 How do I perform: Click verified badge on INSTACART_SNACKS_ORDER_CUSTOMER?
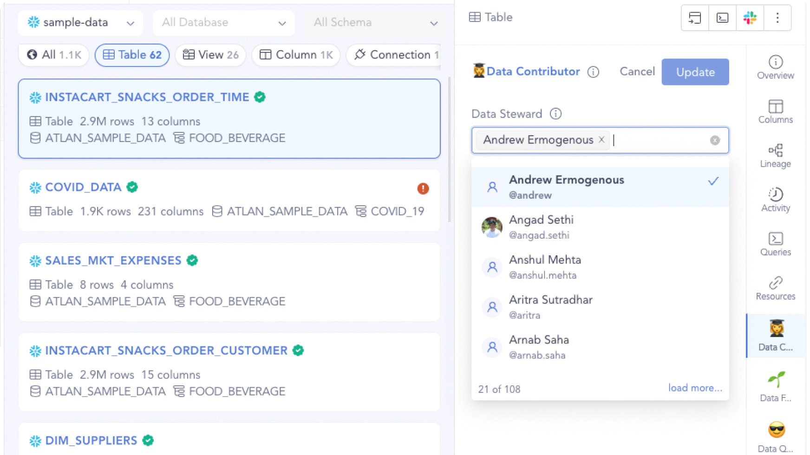(298, 351)
